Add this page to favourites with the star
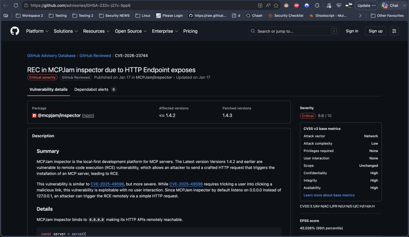 (276, 5)
